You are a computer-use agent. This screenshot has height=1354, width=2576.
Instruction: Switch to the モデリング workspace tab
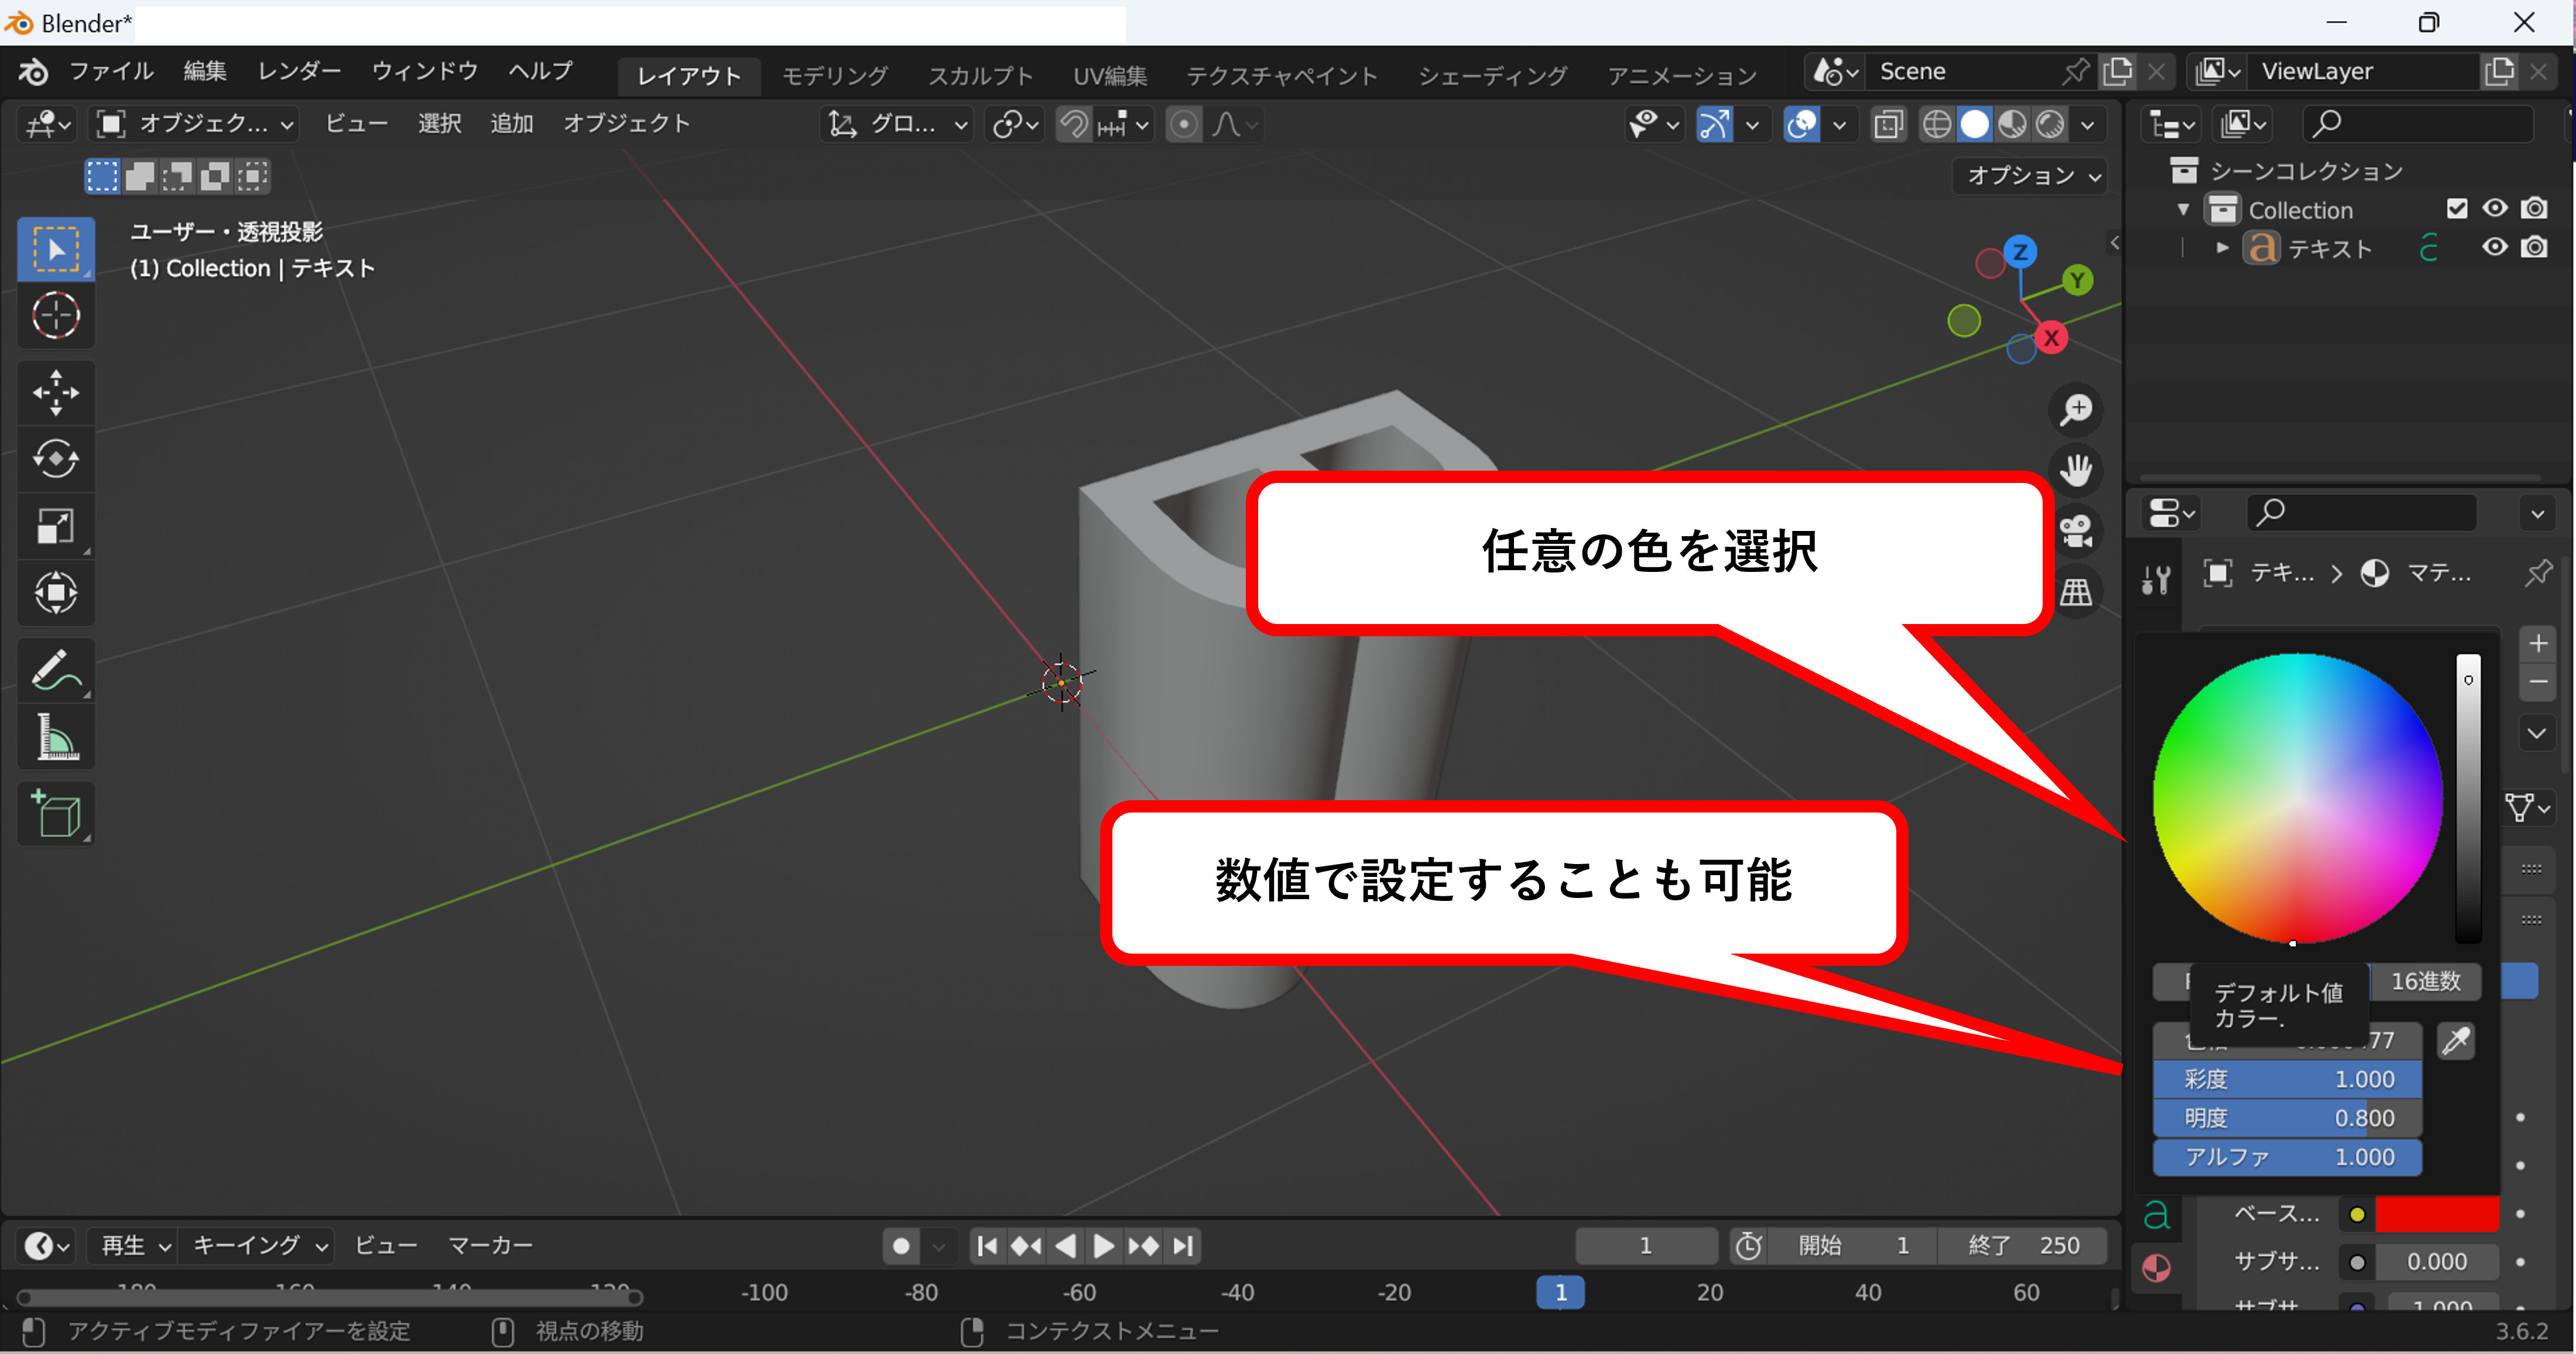coord(834,75)
